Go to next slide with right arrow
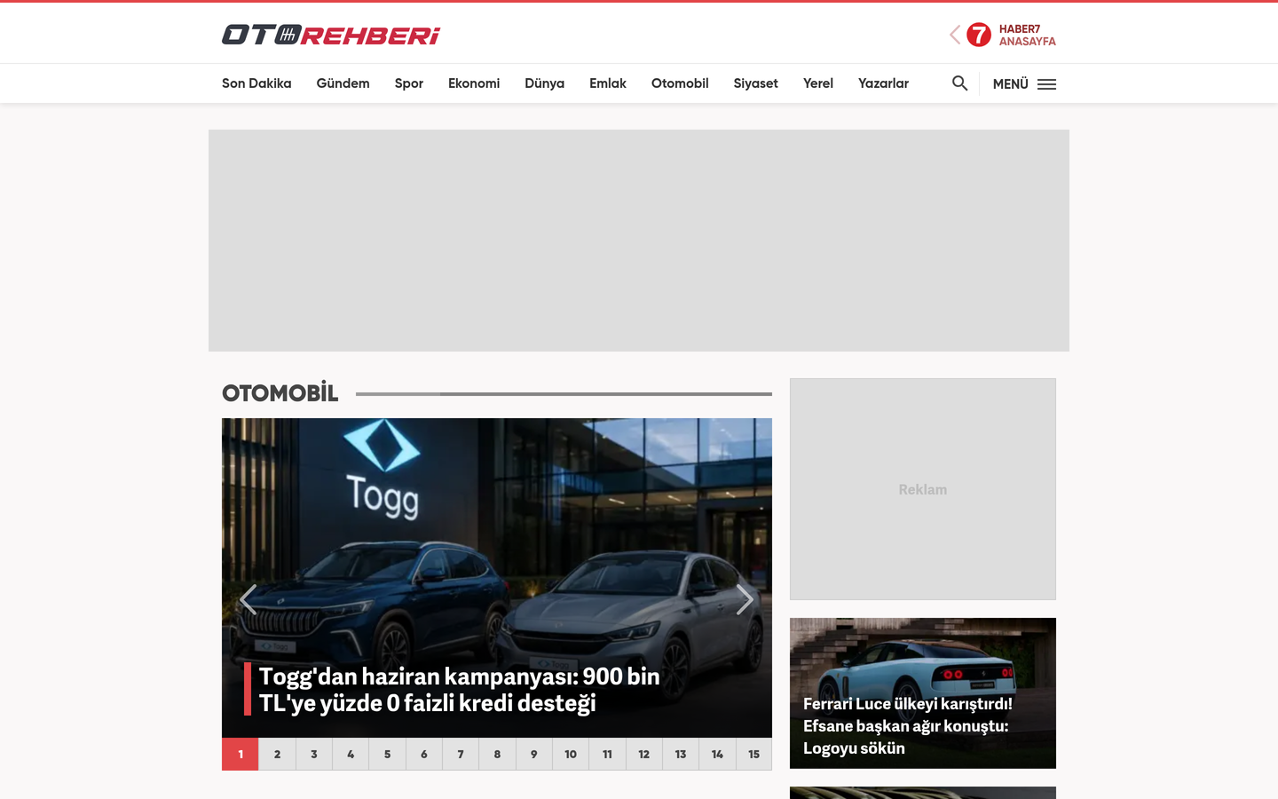The image size is (1278, 799). coord(745,600)
